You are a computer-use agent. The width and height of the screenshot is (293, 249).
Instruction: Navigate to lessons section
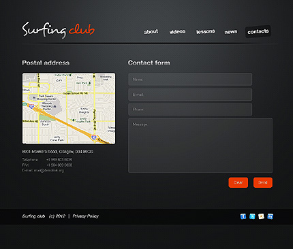[206, 31]
